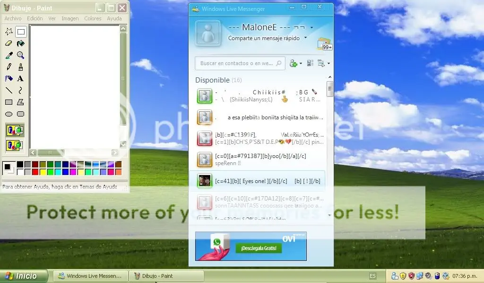Pick the Text tool marked A
The width and height of the screenshot is (484, 283).
(x=21, y=78)
